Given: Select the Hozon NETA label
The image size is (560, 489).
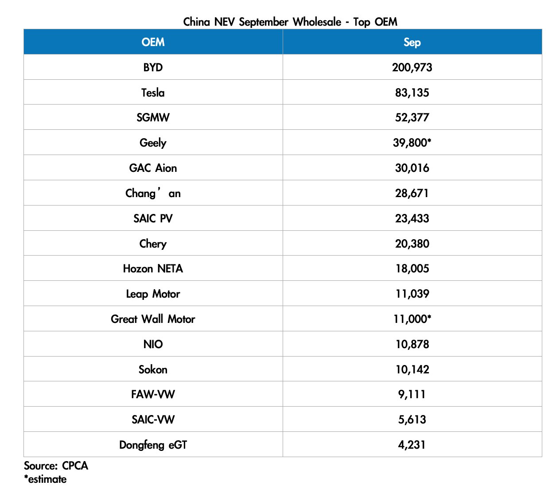Looking at the screenshot, I should pos(153,268).
